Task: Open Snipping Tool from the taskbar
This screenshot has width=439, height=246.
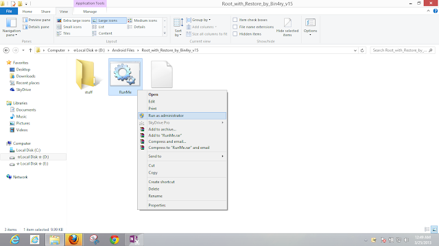Action: [95, 239]
